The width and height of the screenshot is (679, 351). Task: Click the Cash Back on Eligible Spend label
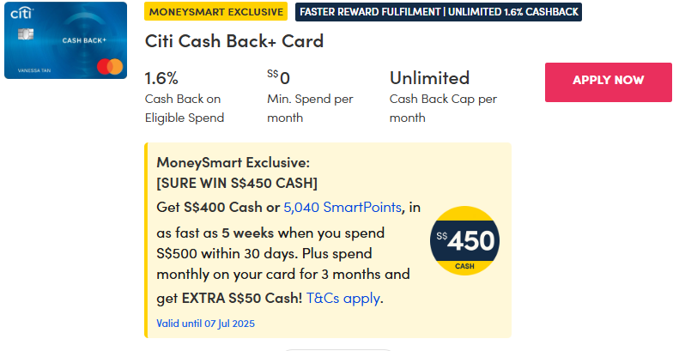(x=185, y=108)
